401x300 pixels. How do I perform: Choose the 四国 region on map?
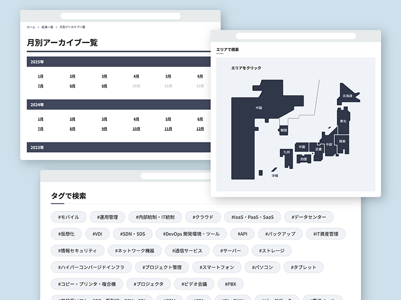point(303,158)
